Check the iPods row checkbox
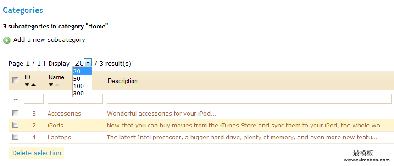Image resolution: width=394 pixels, height=166 pixels. [16, 125]
